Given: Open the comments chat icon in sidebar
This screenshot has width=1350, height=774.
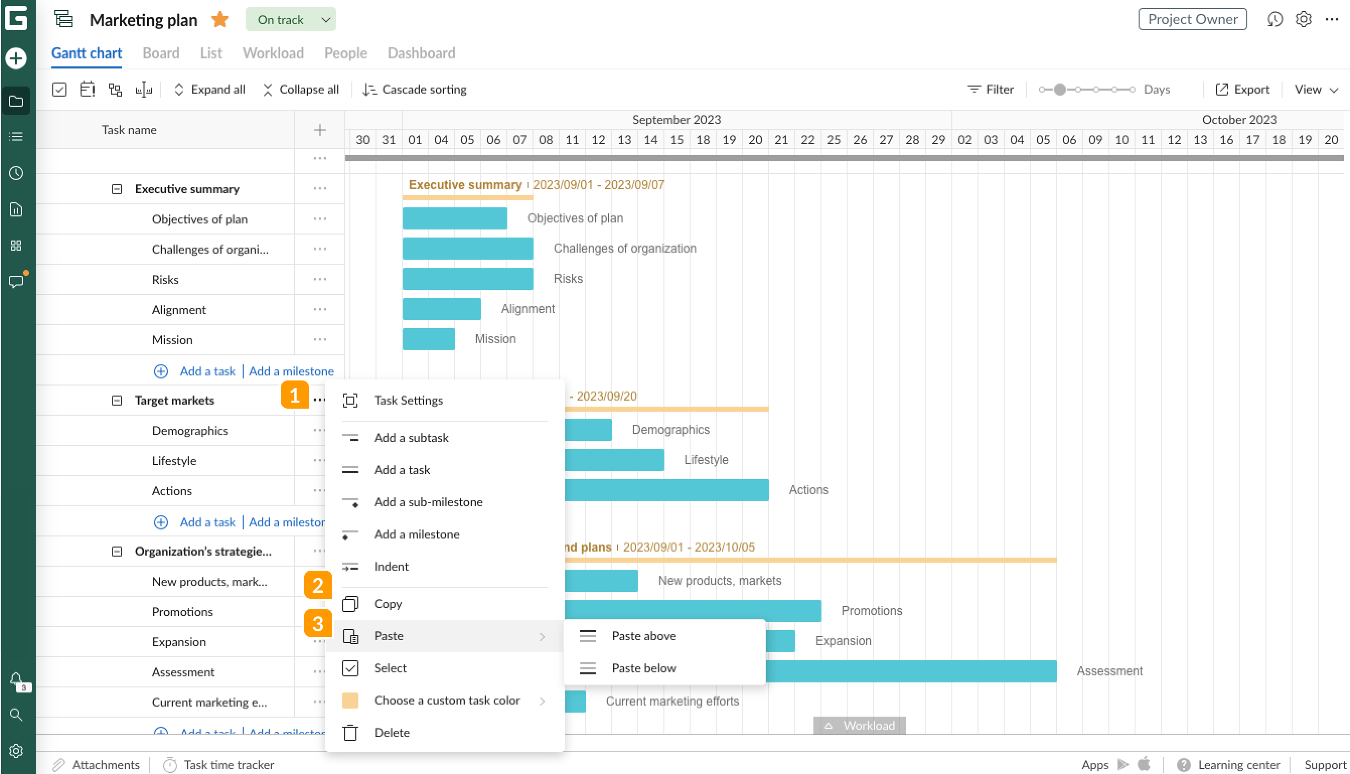Looking at the screenshot, I should coord(16,281).
